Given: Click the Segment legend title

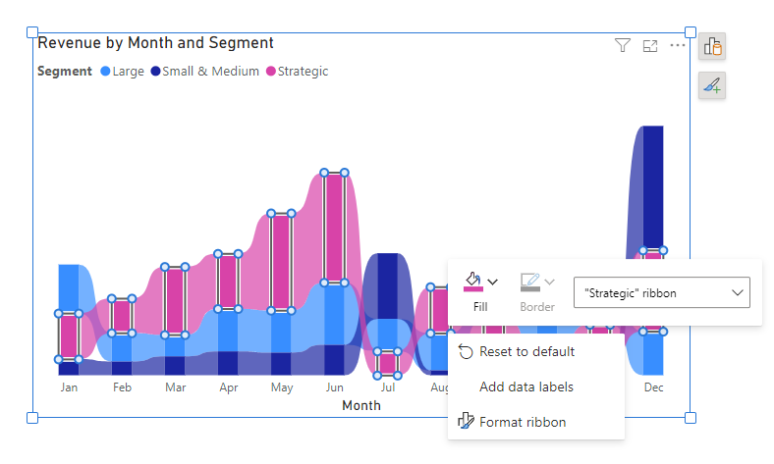Looking at the screenshot, I should pyautogui.click(x=65, y=72).
